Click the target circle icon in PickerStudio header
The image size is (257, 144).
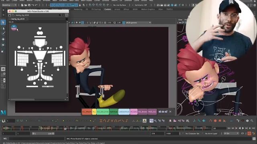(63, 15)
